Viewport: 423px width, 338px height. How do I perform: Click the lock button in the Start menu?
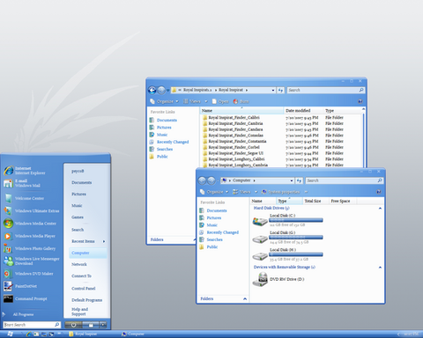91,325
